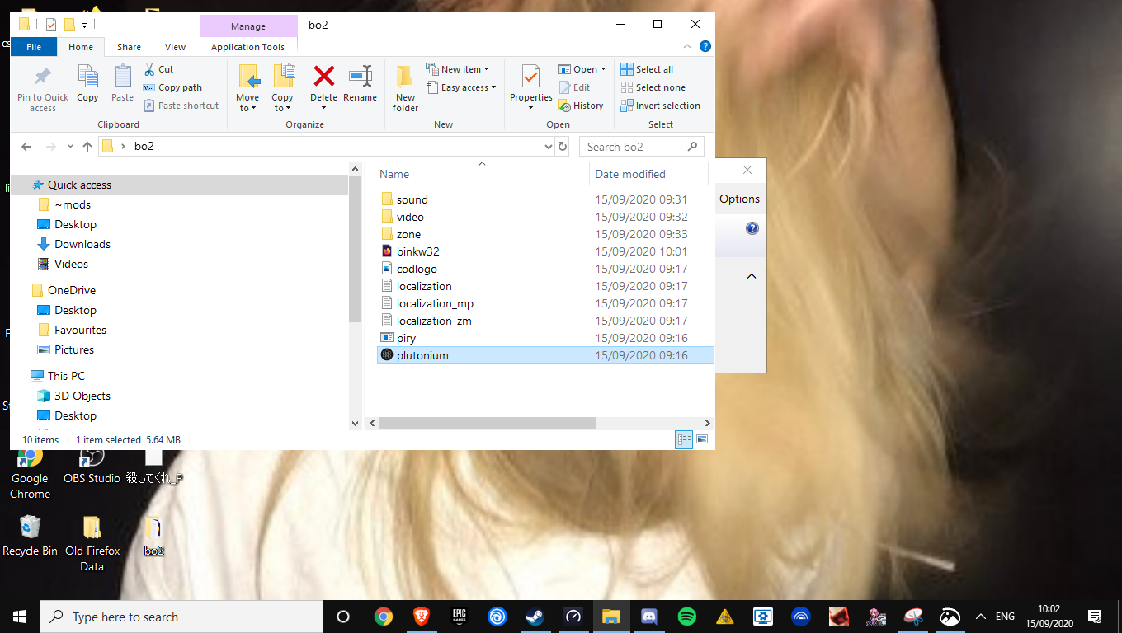Click the Quick Access Toolbar properties icon
Image resolution: width=1122 pixels, height=633 pixels.
point(51,25)
